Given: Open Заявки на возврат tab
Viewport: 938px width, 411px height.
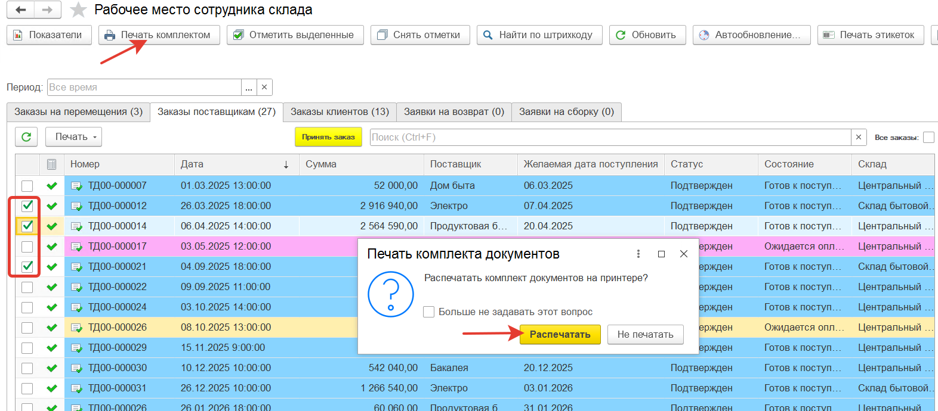Looking at the screenshot, I should click(454, 112).
